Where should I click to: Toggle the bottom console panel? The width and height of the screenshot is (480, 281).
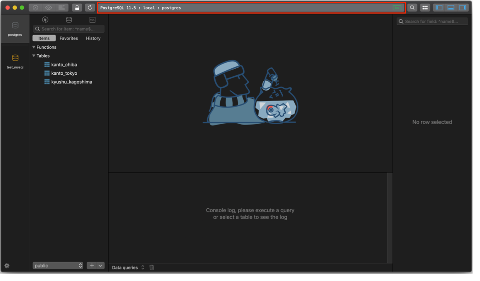click(x=451, y=8)
